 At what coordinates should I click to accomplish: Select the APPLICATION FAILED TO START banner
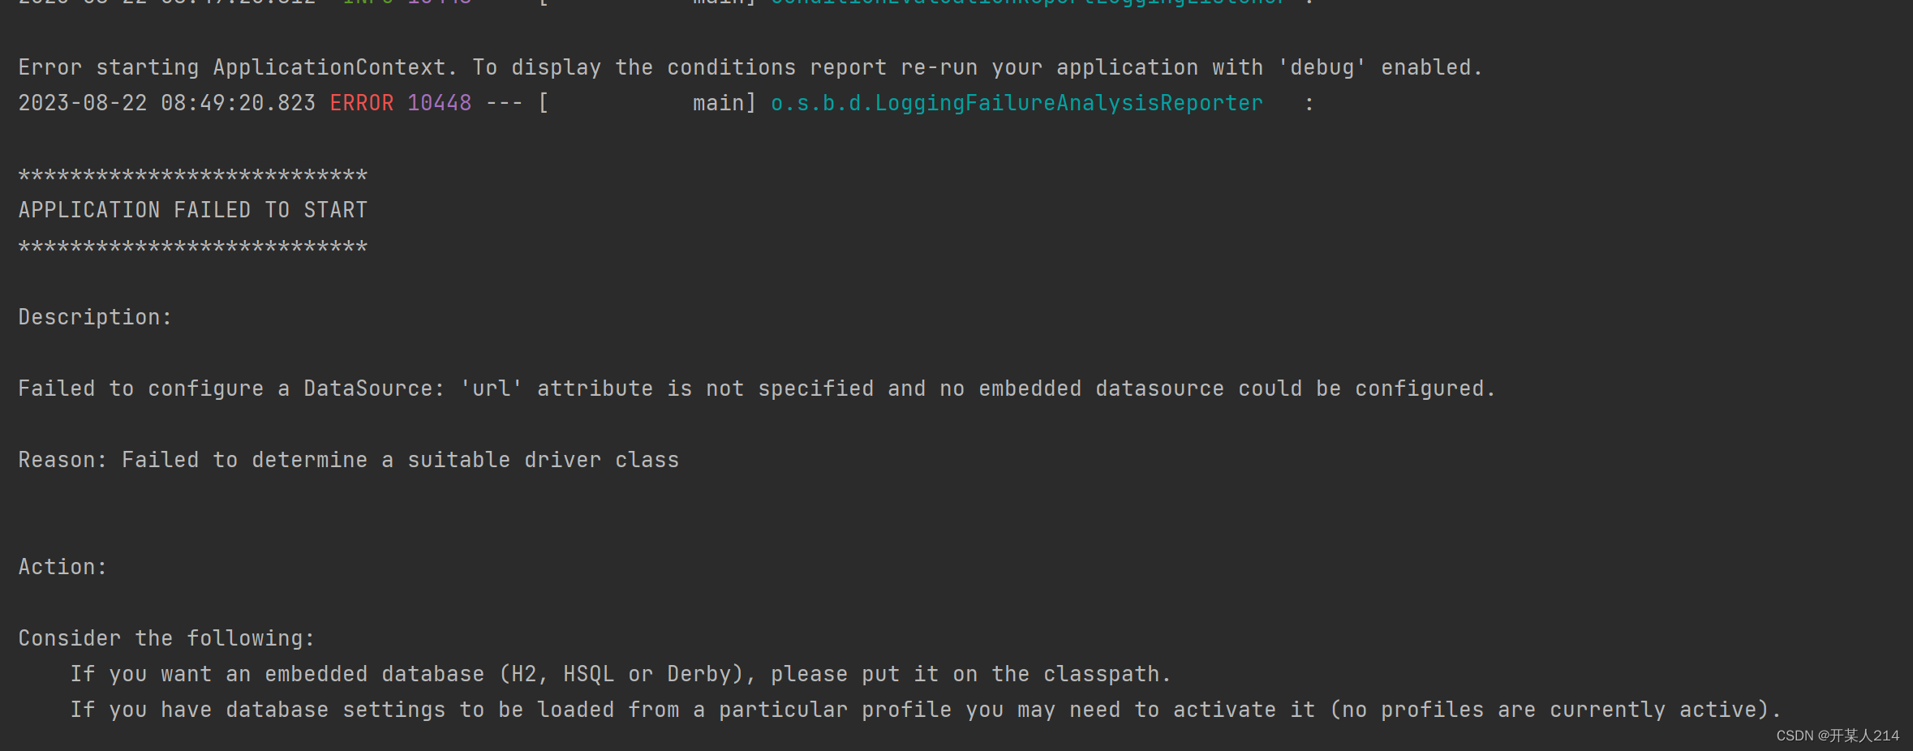coord(191,209)
